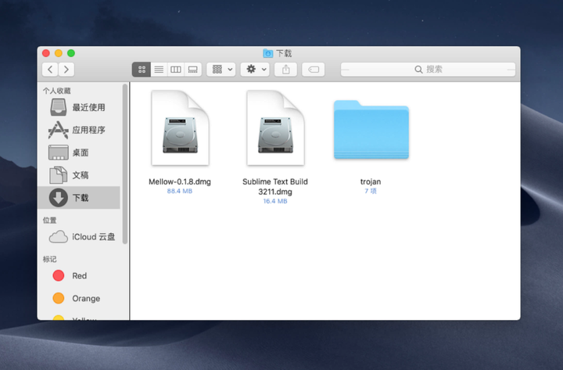This screenshot has height=370, width=563.
Task: Click the Edit Tags toolbar button
Action: (x=313, y=70)
